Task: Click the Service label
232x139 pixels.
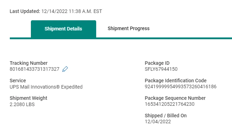Action: 18,81
